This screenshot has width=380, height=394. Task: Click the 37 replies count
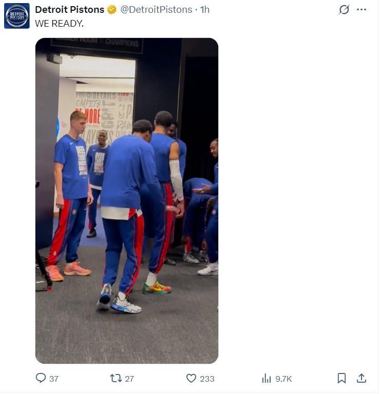point(54,379)
